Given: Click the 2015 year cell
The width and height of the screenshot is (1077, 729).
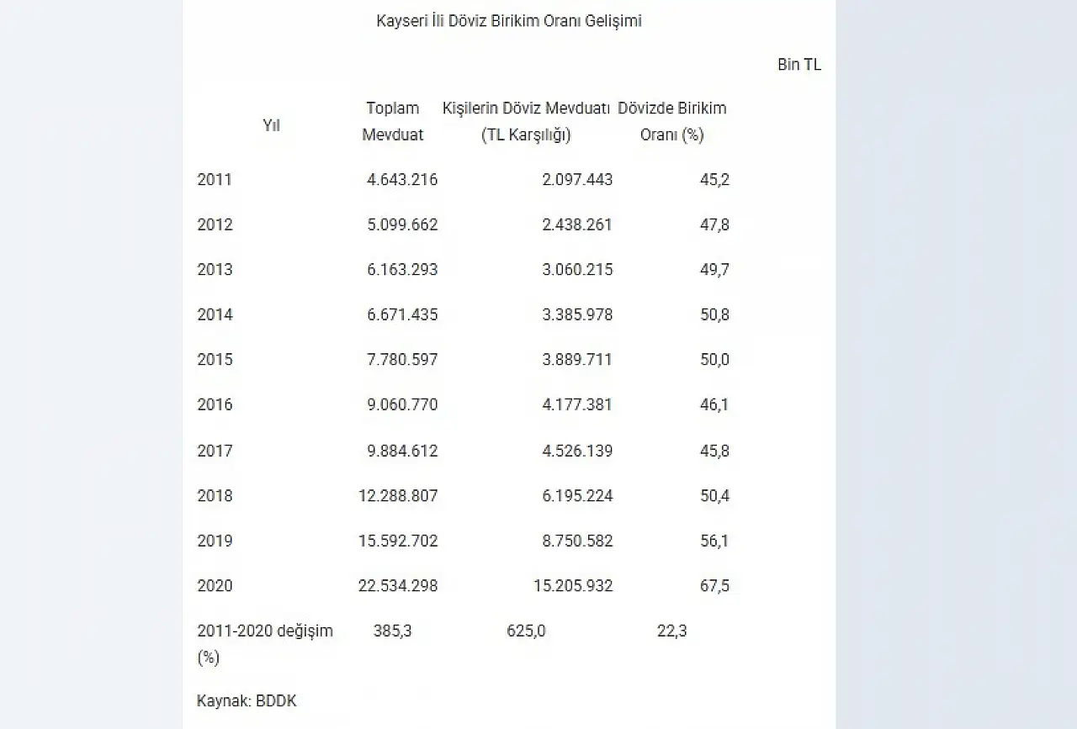Looking at the screenshot, I should (215, 360).
